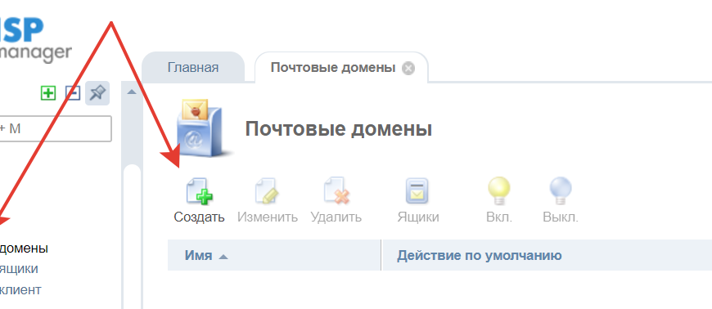Click the Удалить delete toolbar icon
This screenshot has width=712, height=309.
click(336, 191)
